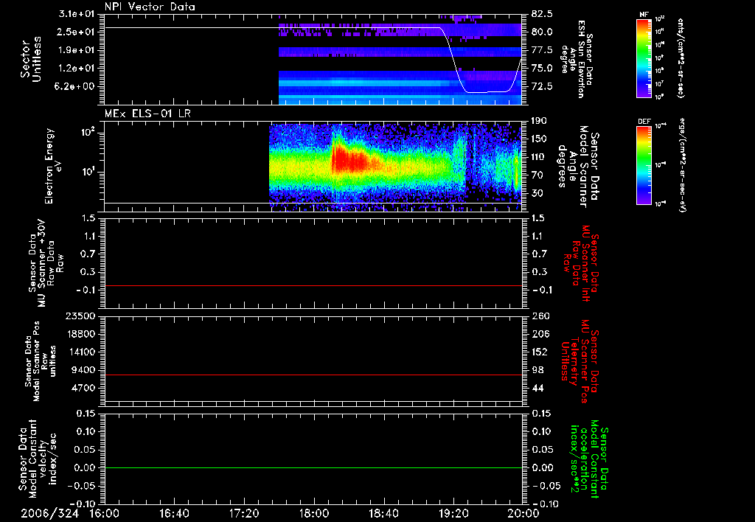Click the red MU Scanner Pos Telemetry label
The width and height of the screenshot is (755, 522).
click(580, 361)
